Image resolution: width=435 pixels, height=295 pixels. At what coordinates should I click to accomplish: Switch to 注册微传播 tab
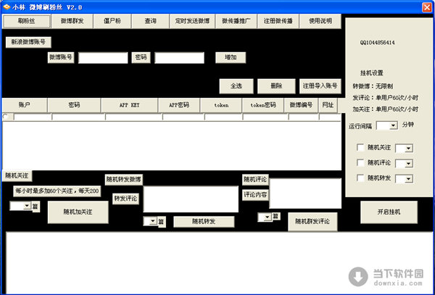(x=278, y=21)
